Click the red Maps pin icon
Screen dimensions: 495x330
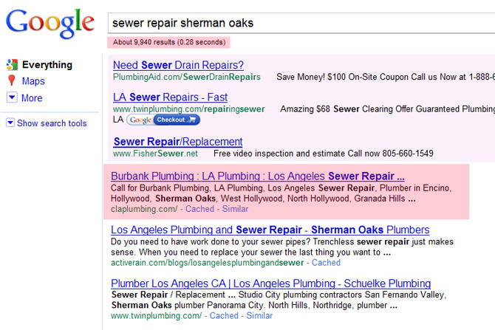(x=12, y=81)
